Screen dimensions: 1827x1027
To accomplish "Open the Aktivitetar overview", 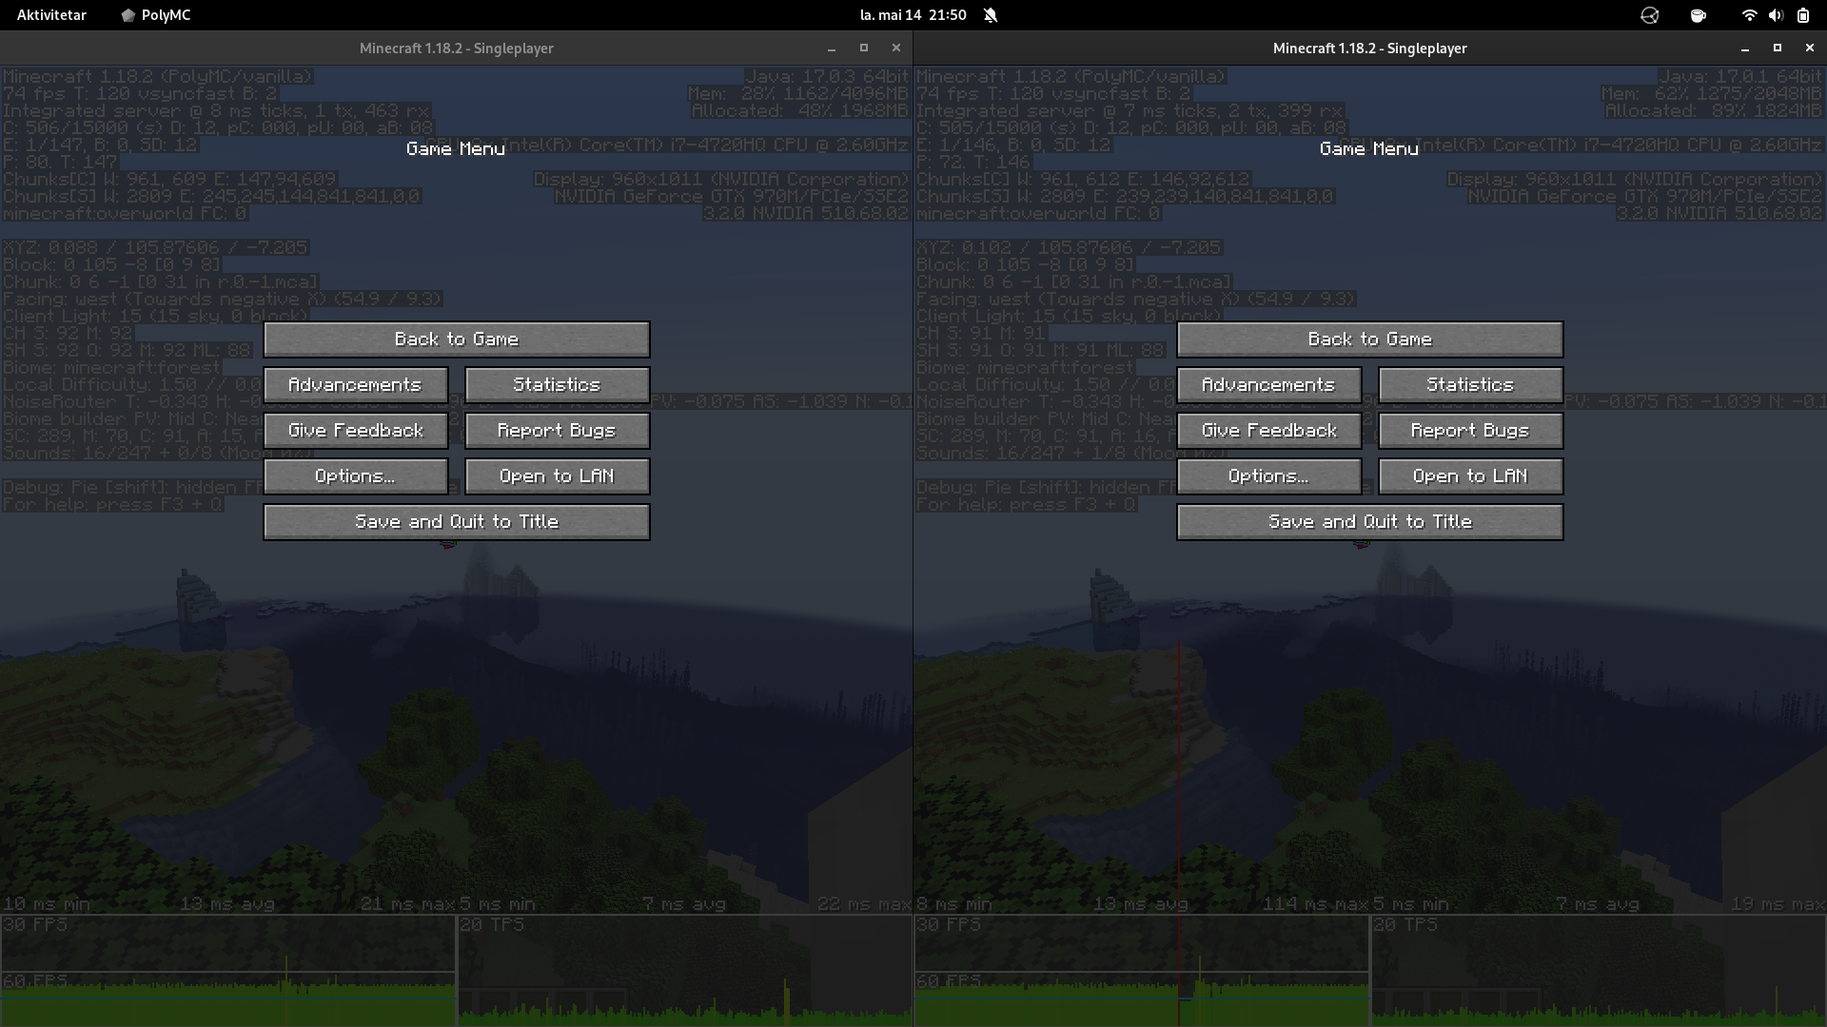I will (51, 15).
